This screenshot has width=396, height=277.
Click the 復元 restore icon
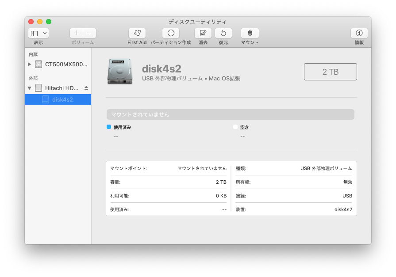[223, 33]
